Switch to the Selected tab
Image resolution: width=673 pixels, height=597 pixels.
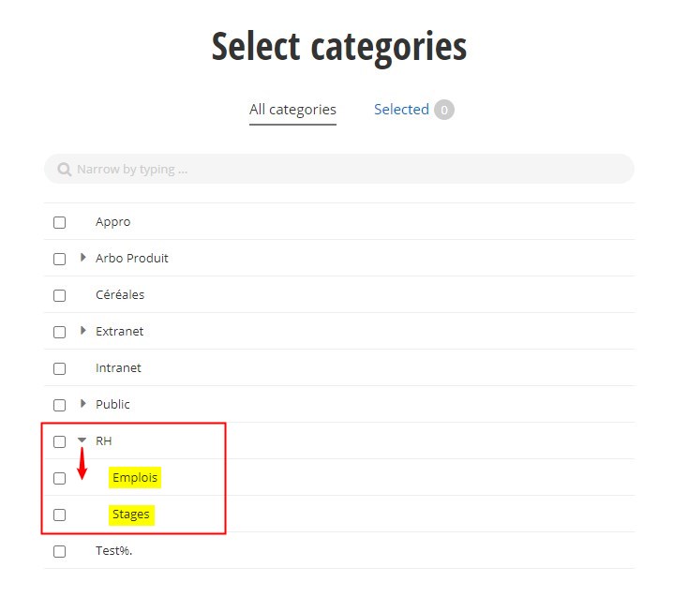[x=401, y=110]
